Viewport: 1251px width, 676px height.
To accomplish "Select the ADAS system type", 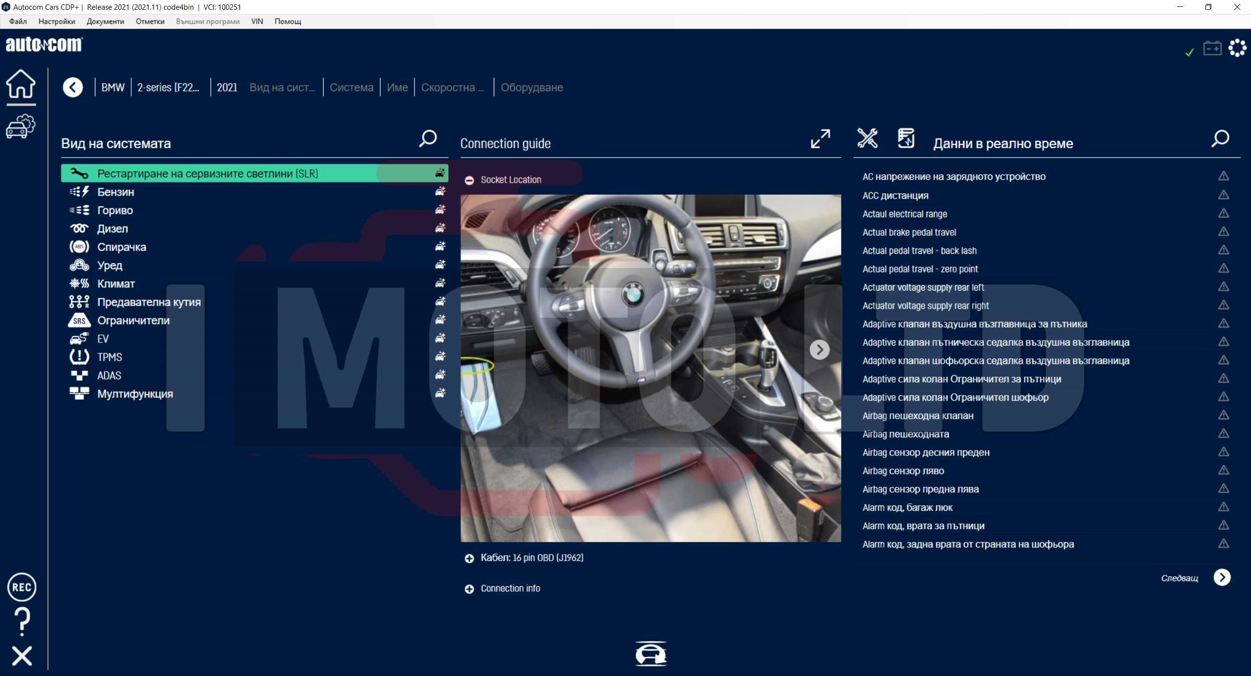I will coord(255,375).
